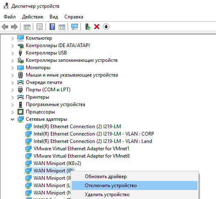Click the disable device down-arrow icon
The height and width of the screenshot is (199, 216).
click(106, 27)
